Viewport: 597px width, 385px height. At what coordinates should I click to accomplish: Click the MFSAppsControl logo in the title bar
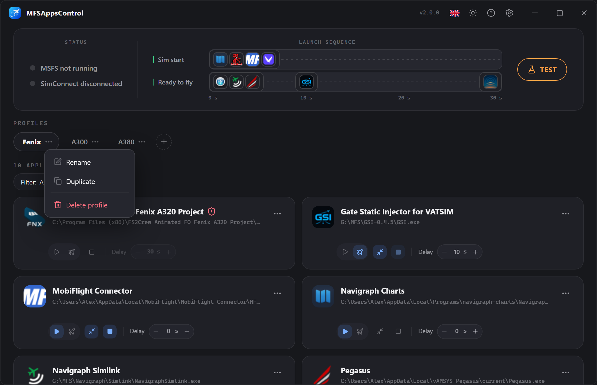coord(15,13)
